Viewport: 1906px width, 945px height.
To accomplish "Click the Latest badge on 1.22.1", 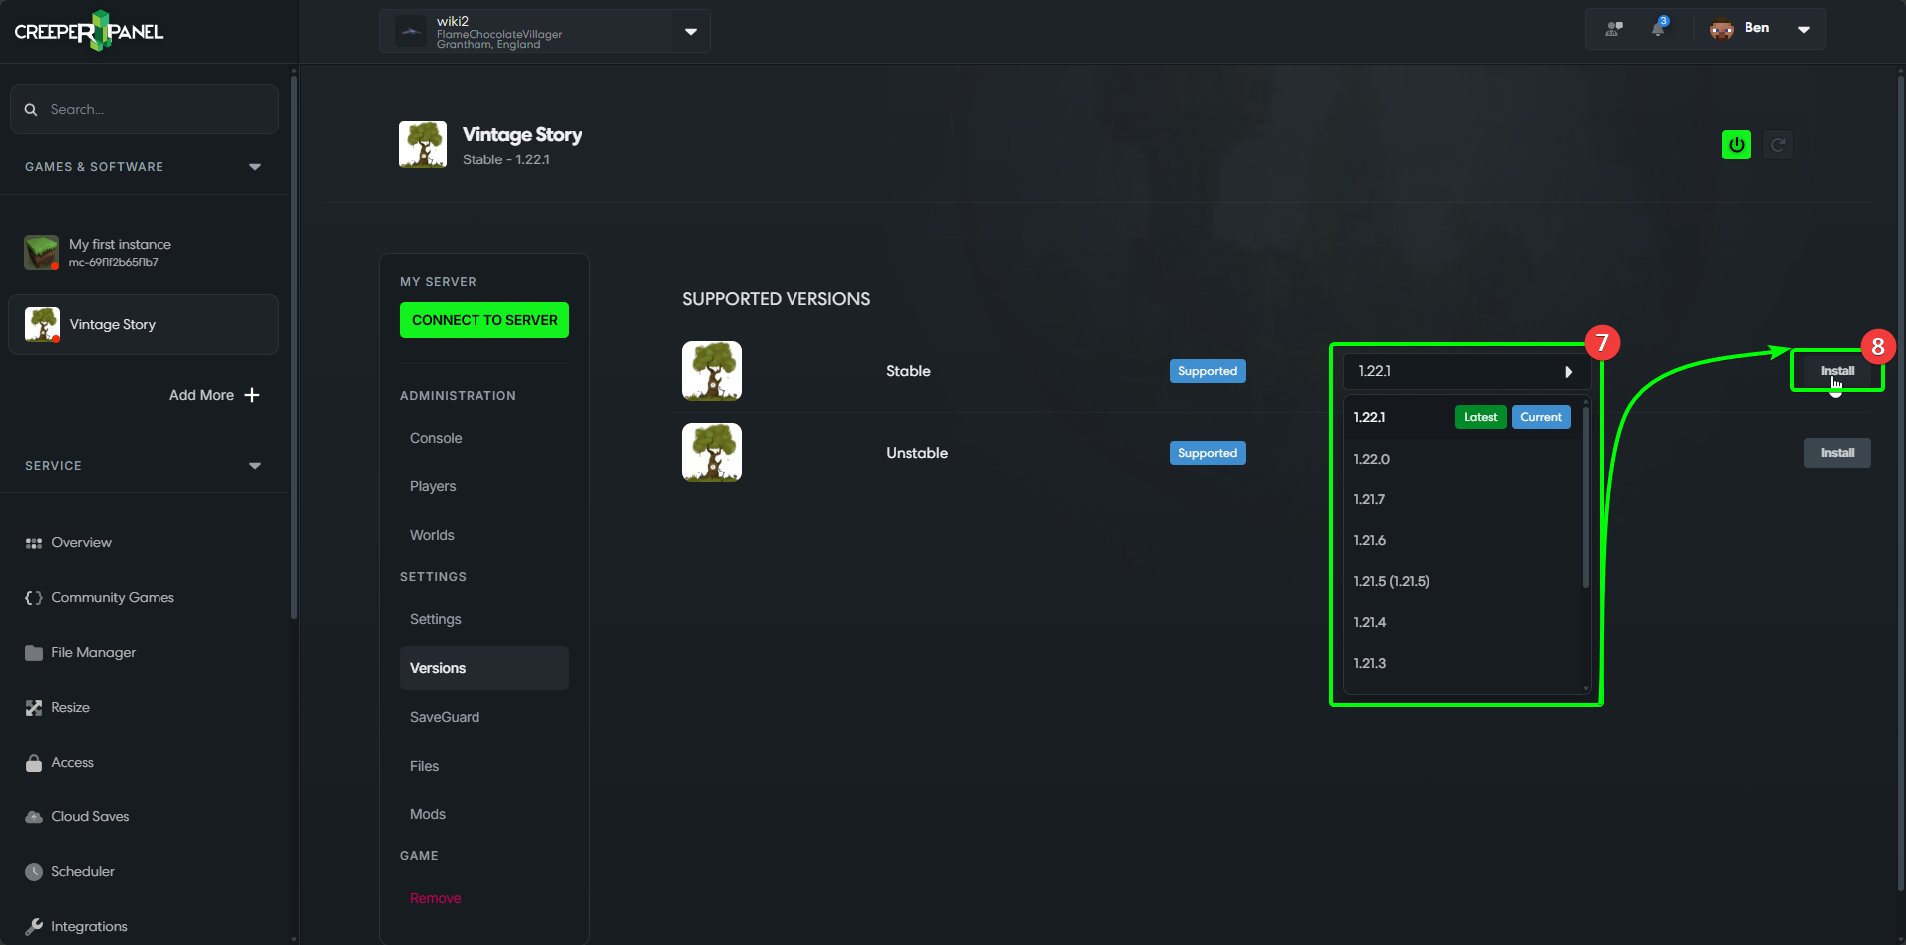I will tap(1480, 417).
